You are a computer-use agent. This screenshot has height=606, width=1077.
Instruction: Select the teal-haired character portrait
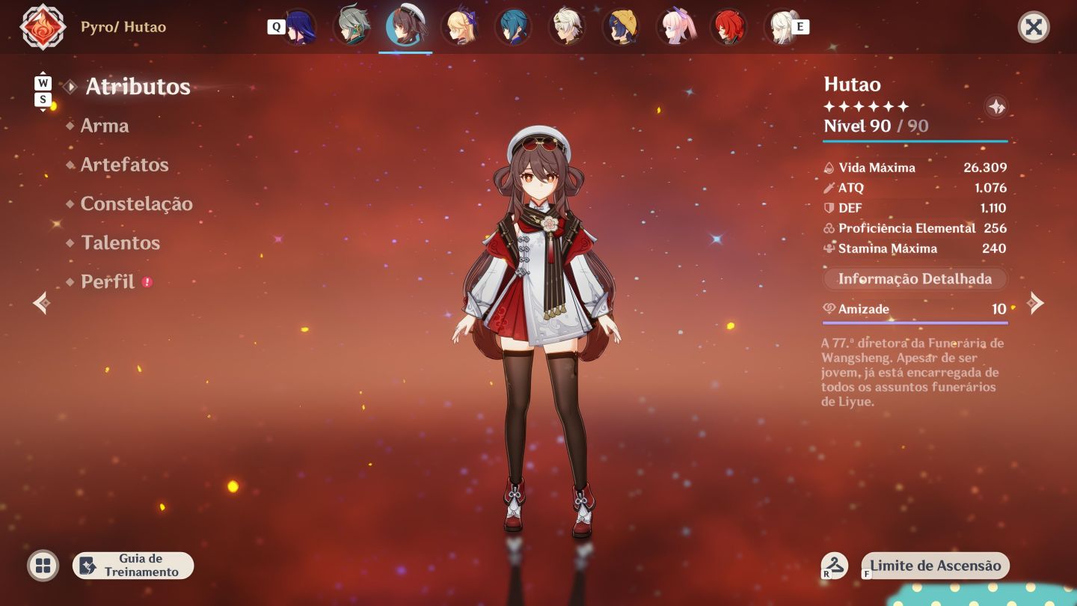[x=513, y=27]
